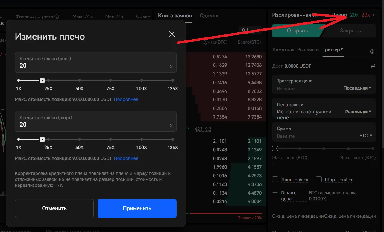Check the Гарант. цена option
Screen dimensions: 384x232
pos(275,195)
